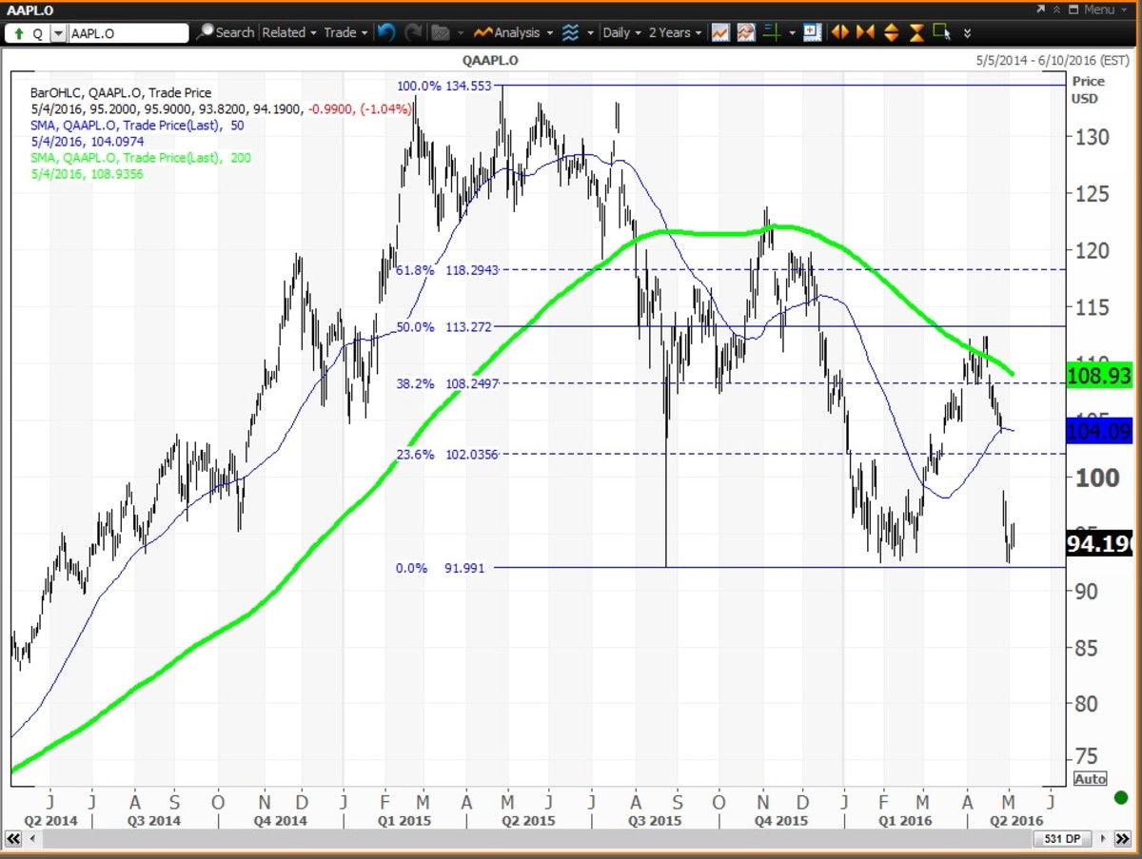Open the Related dropdown menu
This screenshot has height=859, width=1142.
click(x=289, y=32)
